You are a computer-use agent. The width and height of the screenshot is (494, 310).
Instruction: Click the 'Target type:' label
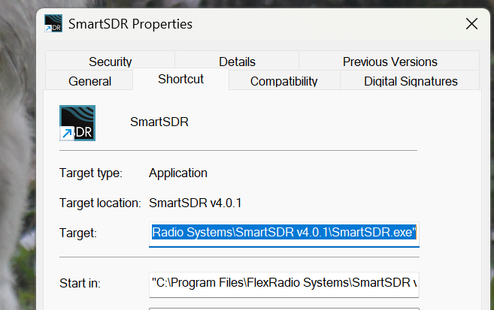[x=91, y=173]
